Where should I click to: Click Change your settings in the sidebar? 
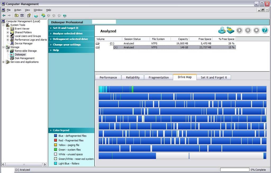click(x=71, y=44)
